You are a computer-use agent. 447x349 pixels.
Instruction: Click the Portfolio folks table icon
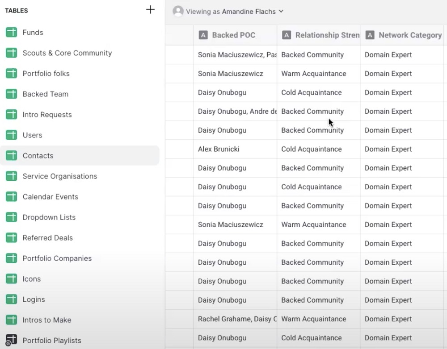12,74
